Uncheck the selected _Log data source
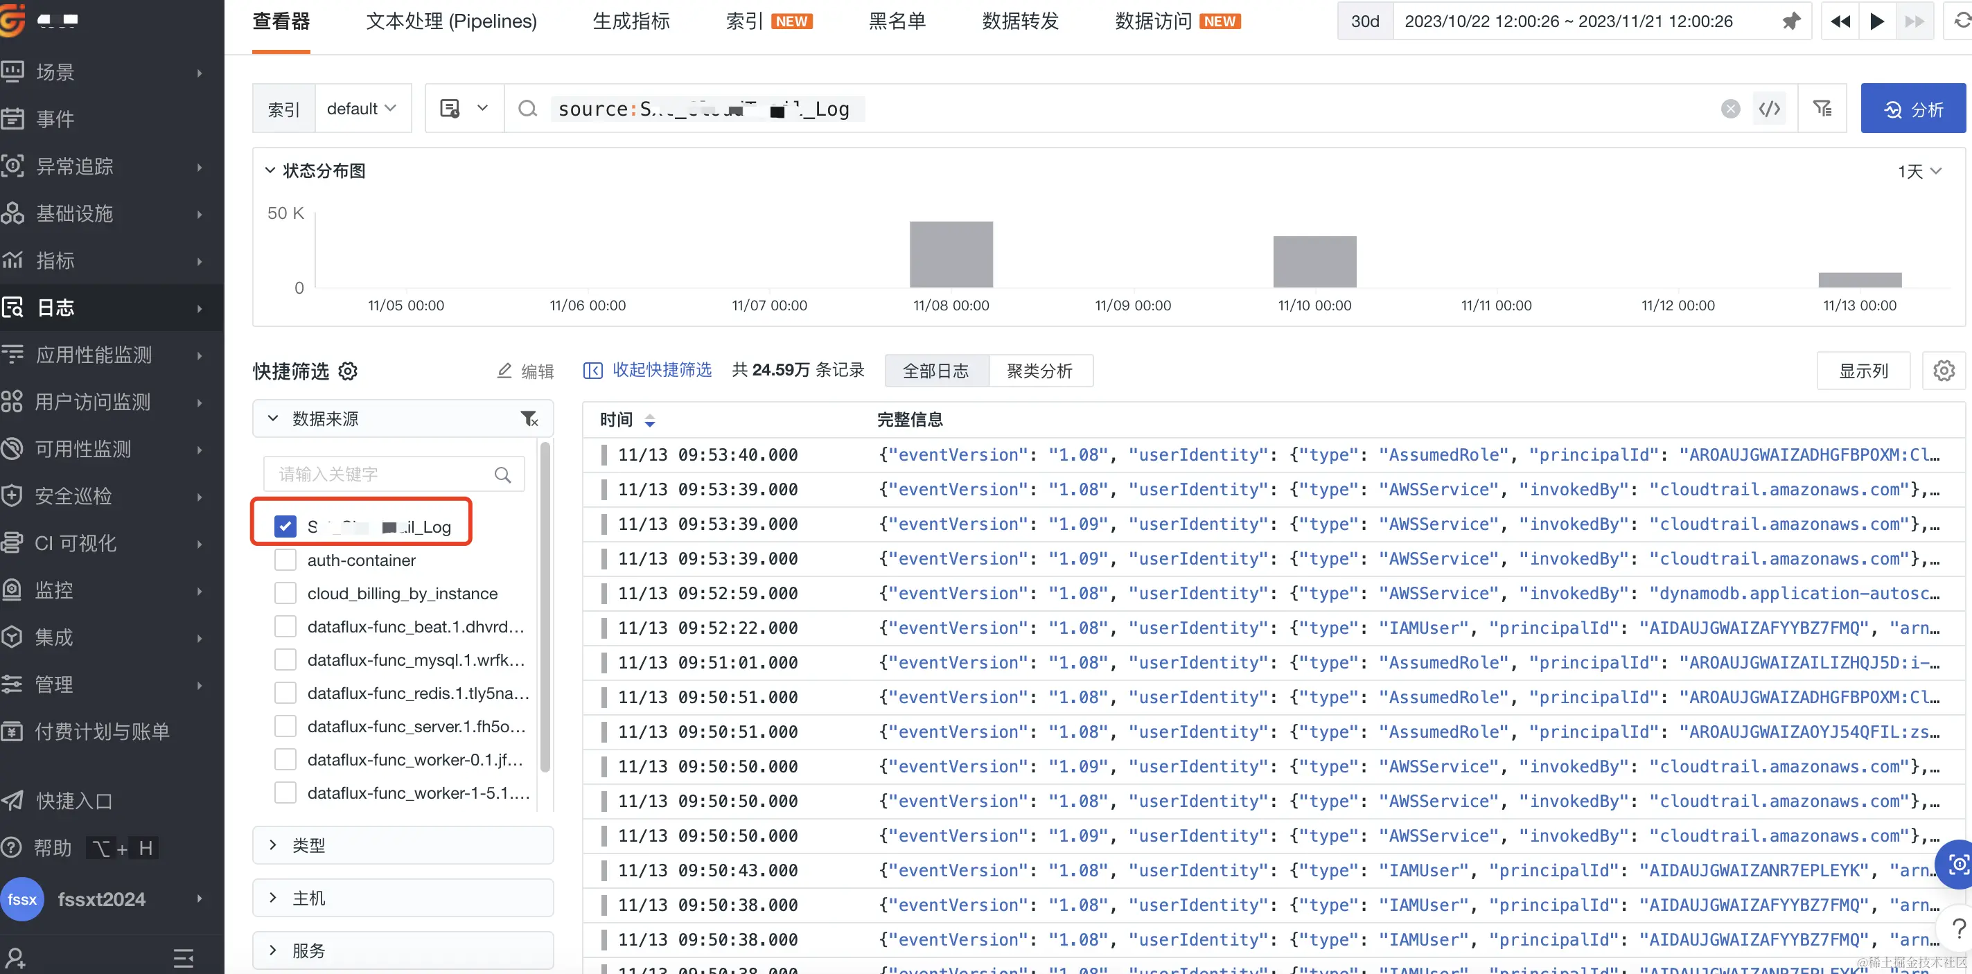Viewport: 1972px width, 974px height. click(285, 526)
